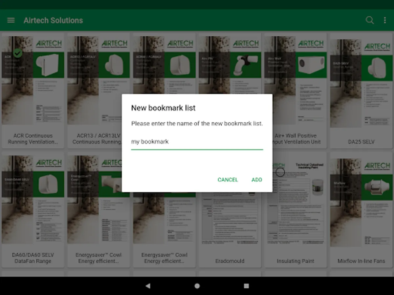Image resolution: width=394 pixels, height=295 pixels.
Task: Open the DA25 SELV brochure thumbnail
Action: 361,91
